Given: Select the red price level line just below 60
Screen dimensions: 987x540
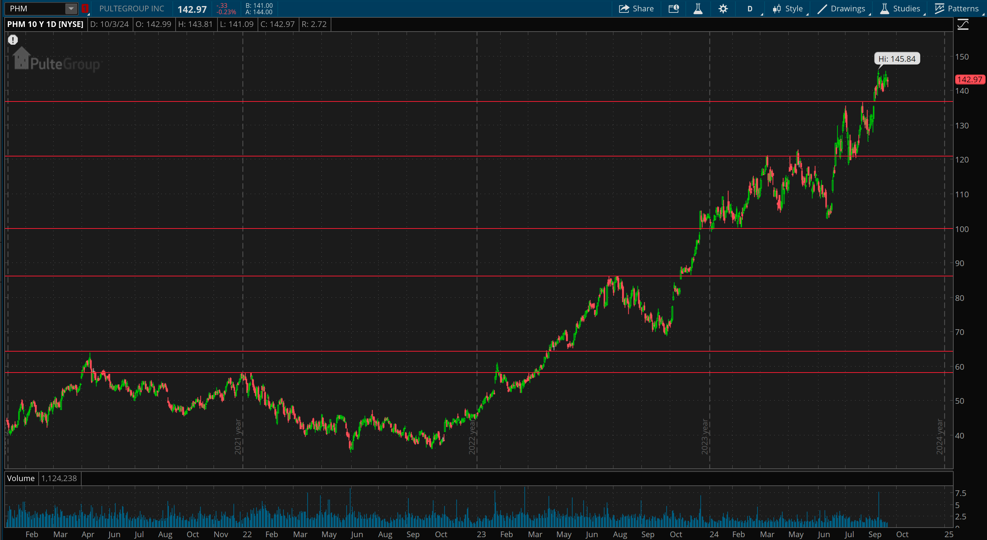Looking at the screenshot, I should point(479,373).
